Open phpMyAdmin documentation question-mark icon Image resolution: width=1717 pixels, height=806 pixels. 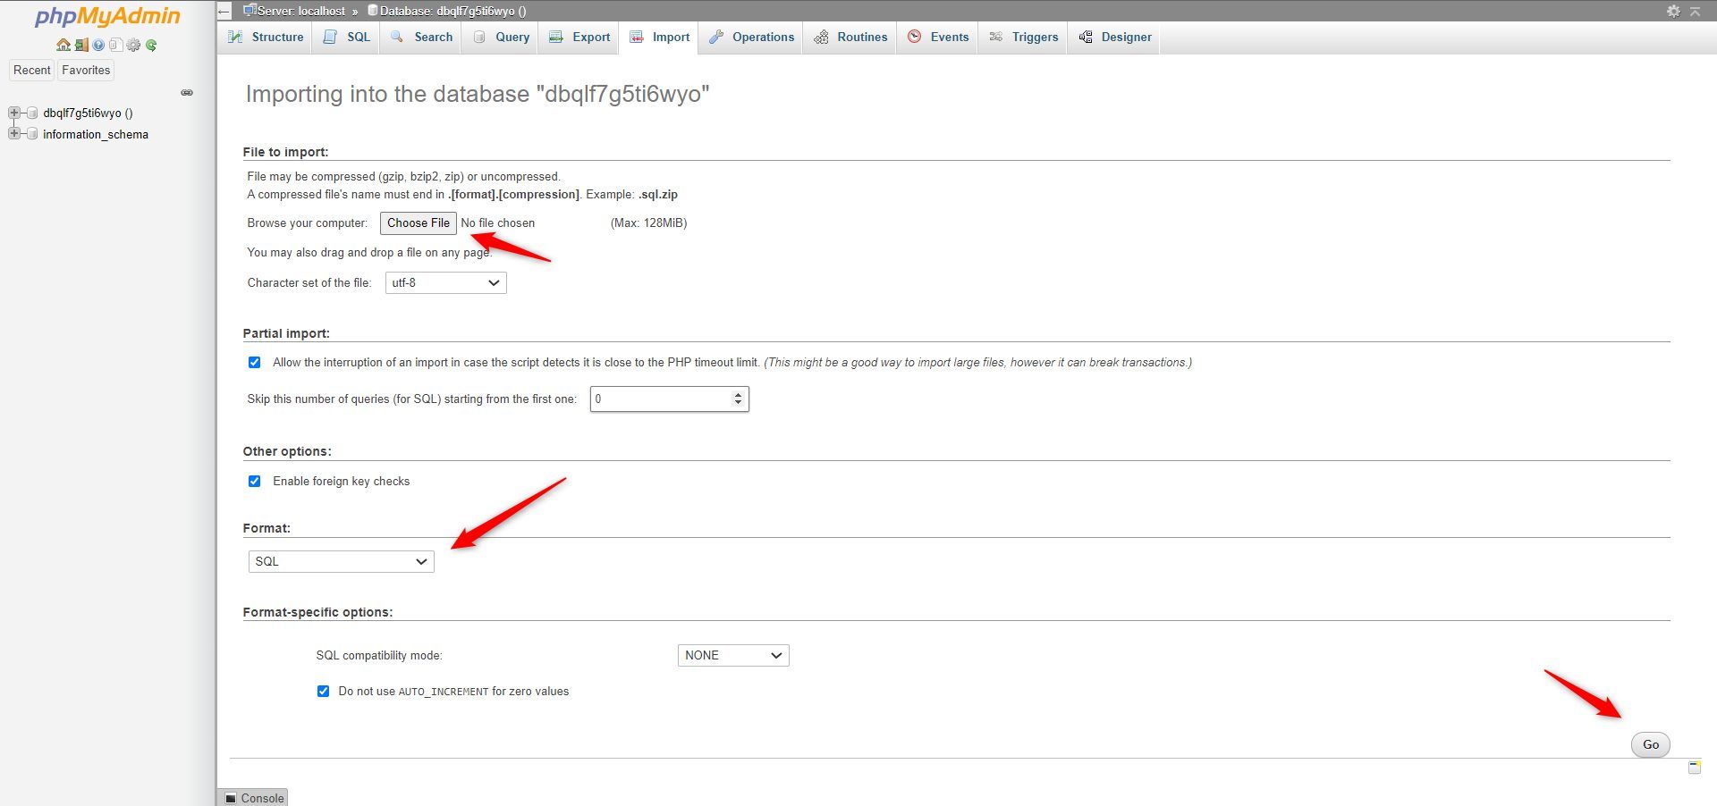click(x=98, y=45)
